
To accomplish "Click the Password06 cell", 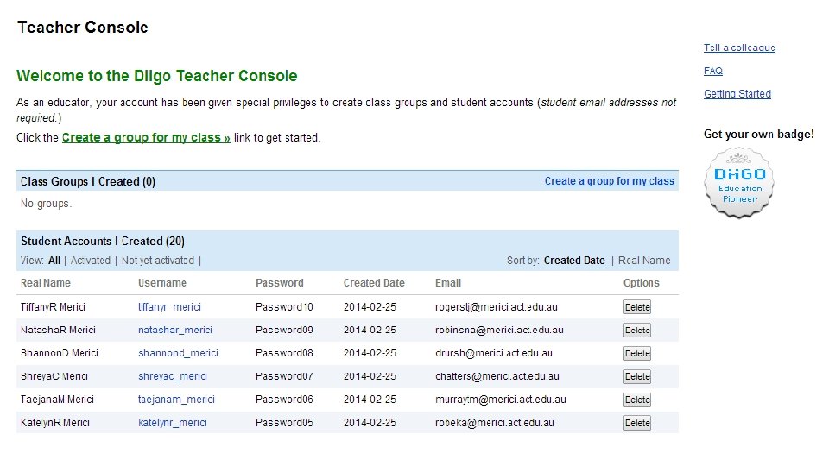I will click(x=284, y=400).
